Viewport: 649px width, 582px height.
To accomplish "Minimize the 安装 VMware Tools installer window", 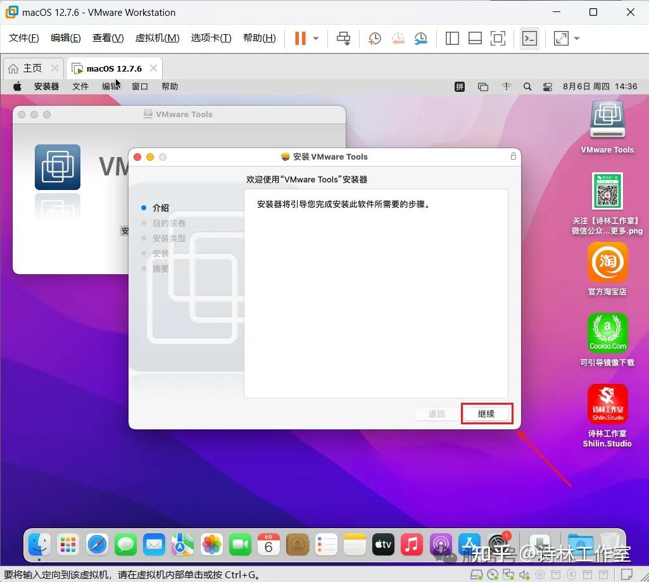I will pos(150,157).
